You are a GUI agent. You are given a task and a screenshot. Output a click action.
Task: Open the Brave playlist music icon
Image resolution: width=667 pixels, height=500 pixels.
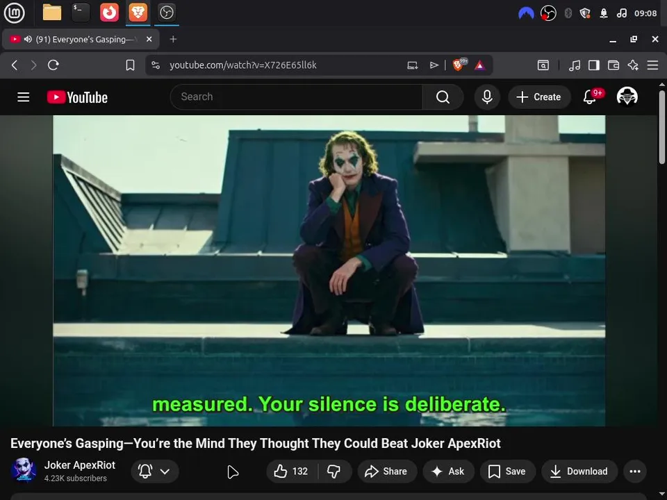[x=575, y=65]
